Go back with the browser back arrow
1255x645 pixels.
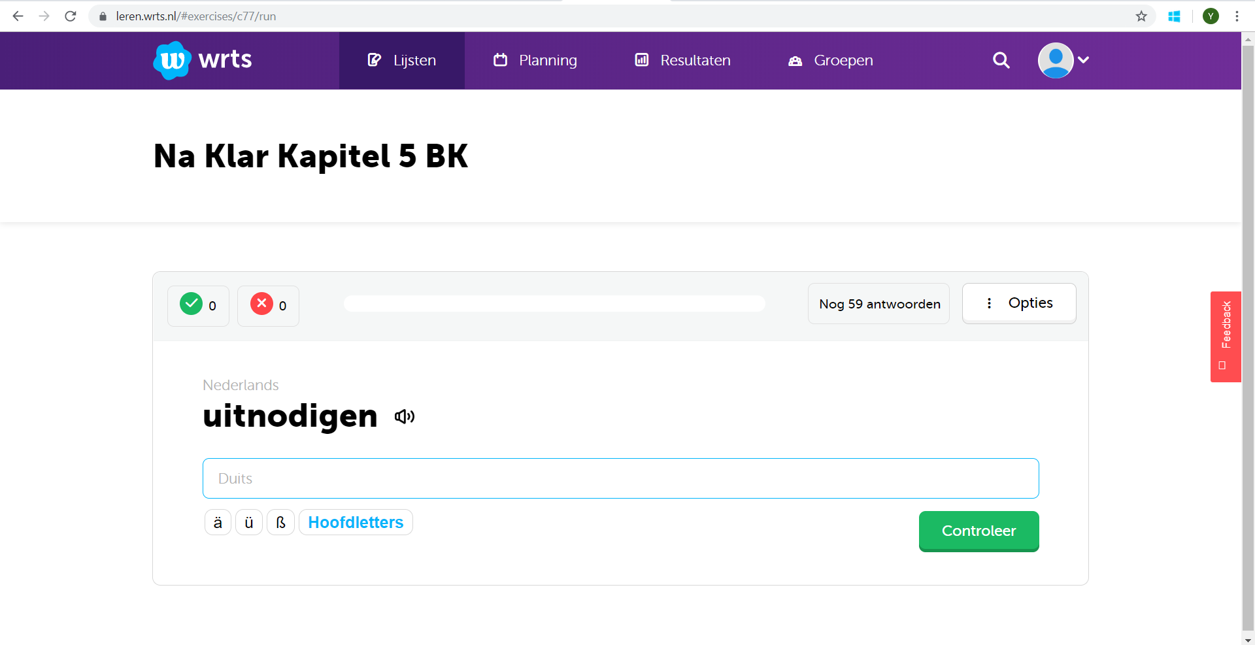pos(18,16)
